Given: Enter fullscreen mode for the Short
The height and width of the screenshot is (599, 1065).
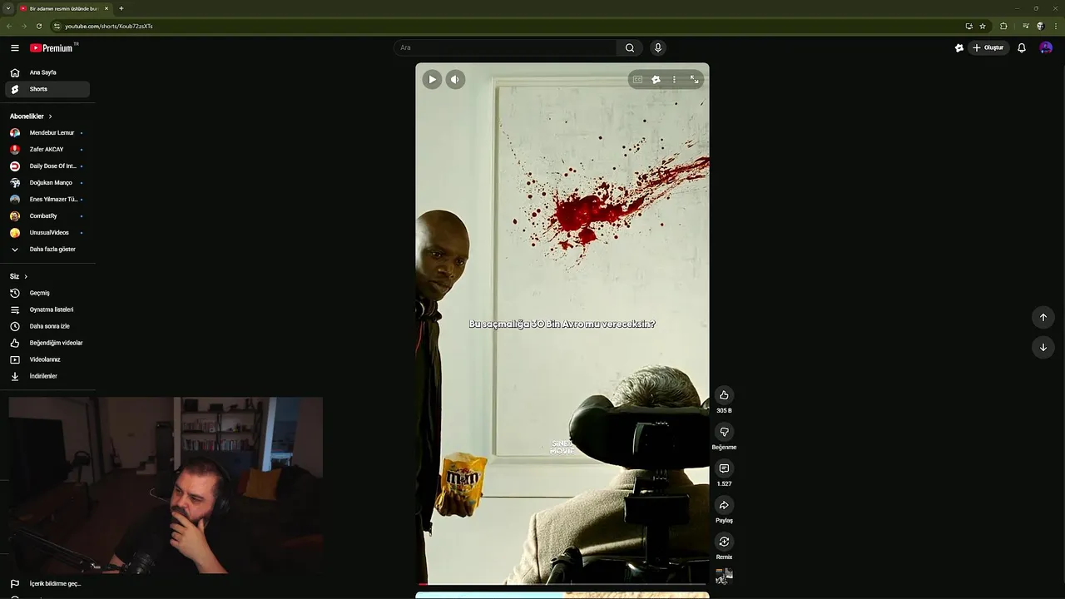Looking at the screenshot, I should coord(694,79).
